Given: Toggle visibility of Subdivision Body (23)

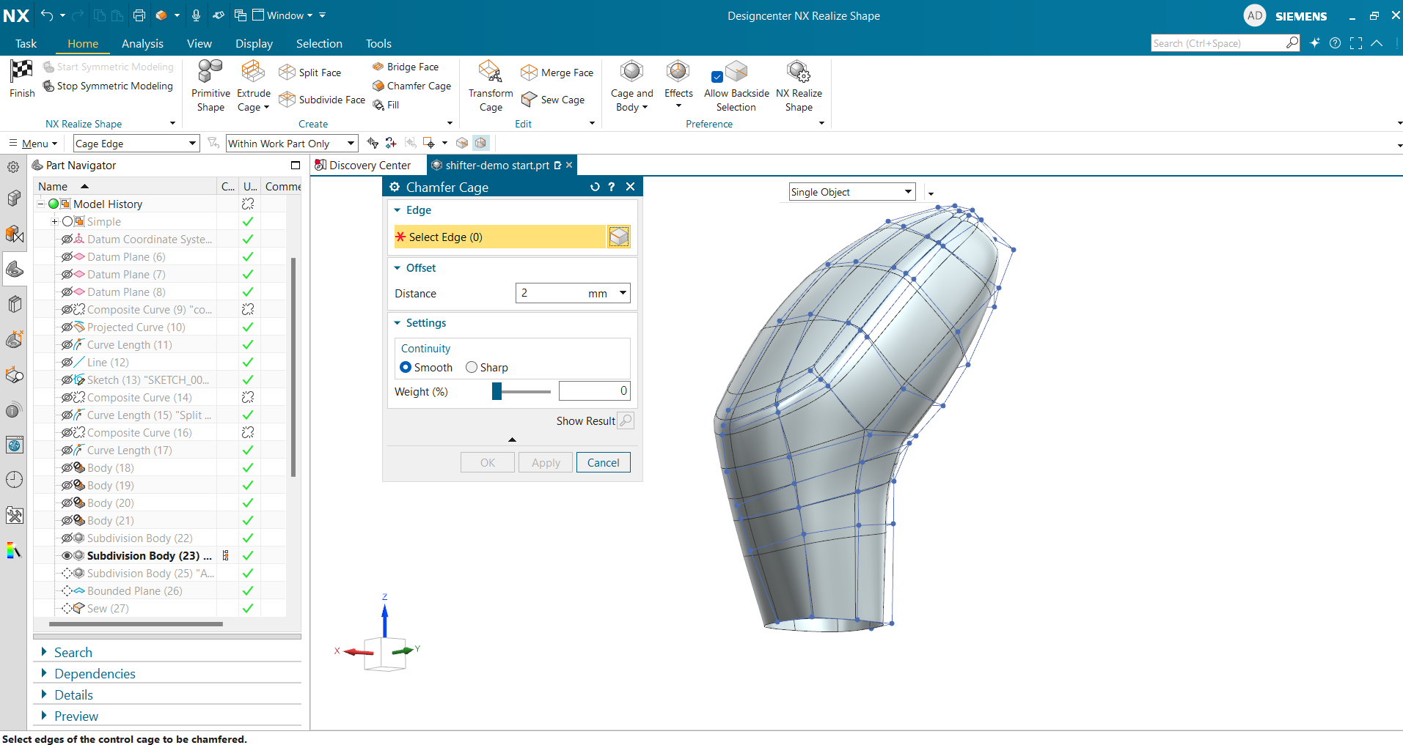Looking at the screenshot, I should [67, 555].
